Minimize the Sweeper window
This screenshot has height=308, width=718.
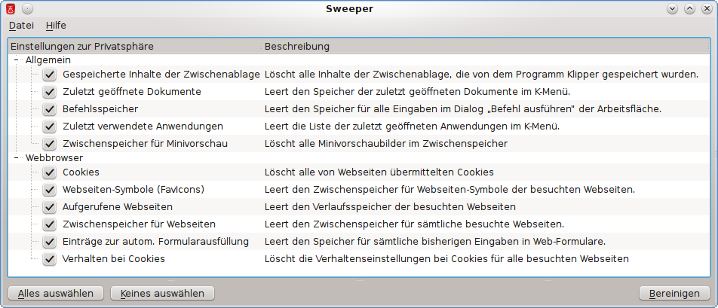[x=673, y=9]
